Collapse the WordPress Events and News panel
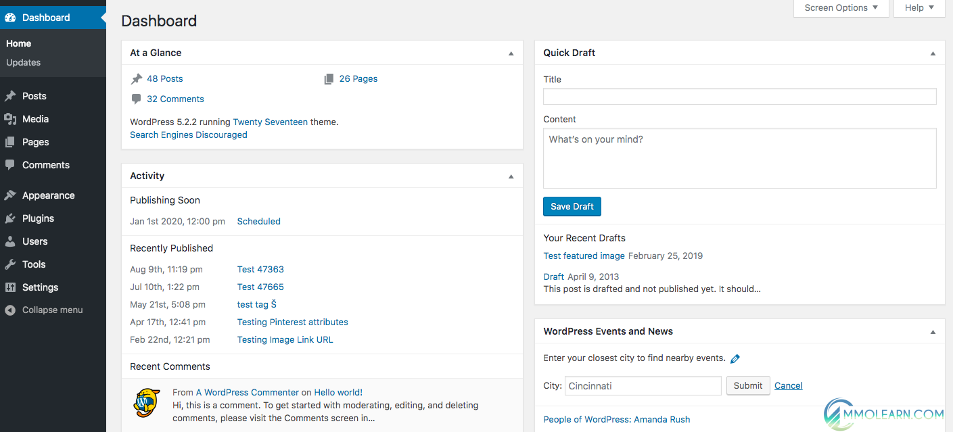Screen dimensions: 953x432 coord(933,332)
